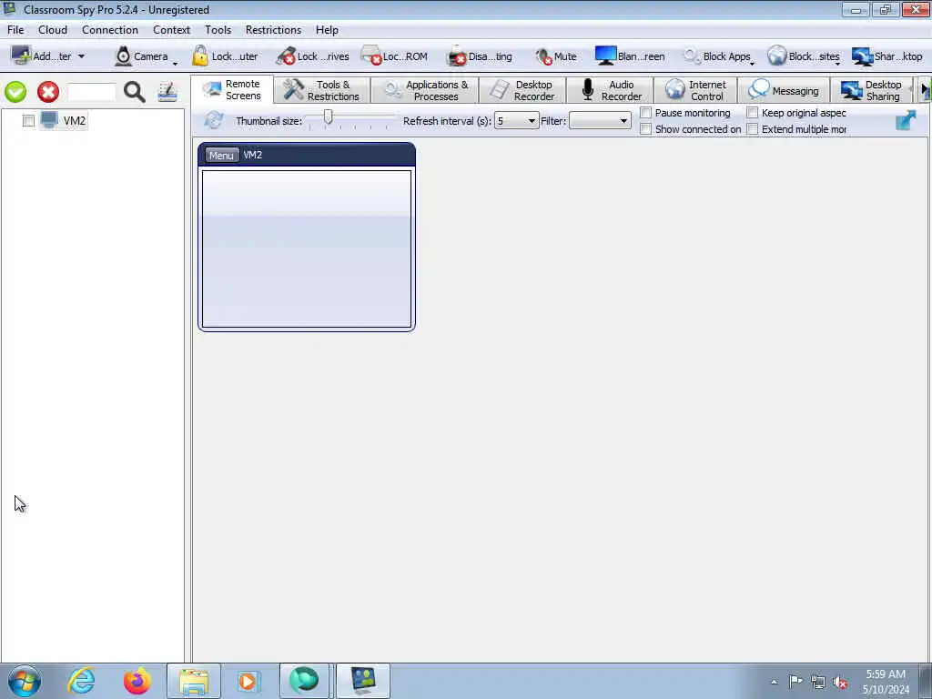Click the refresh thumbnails icon
932x699 pixels.
pyautogui.click(x=213, y=120)
